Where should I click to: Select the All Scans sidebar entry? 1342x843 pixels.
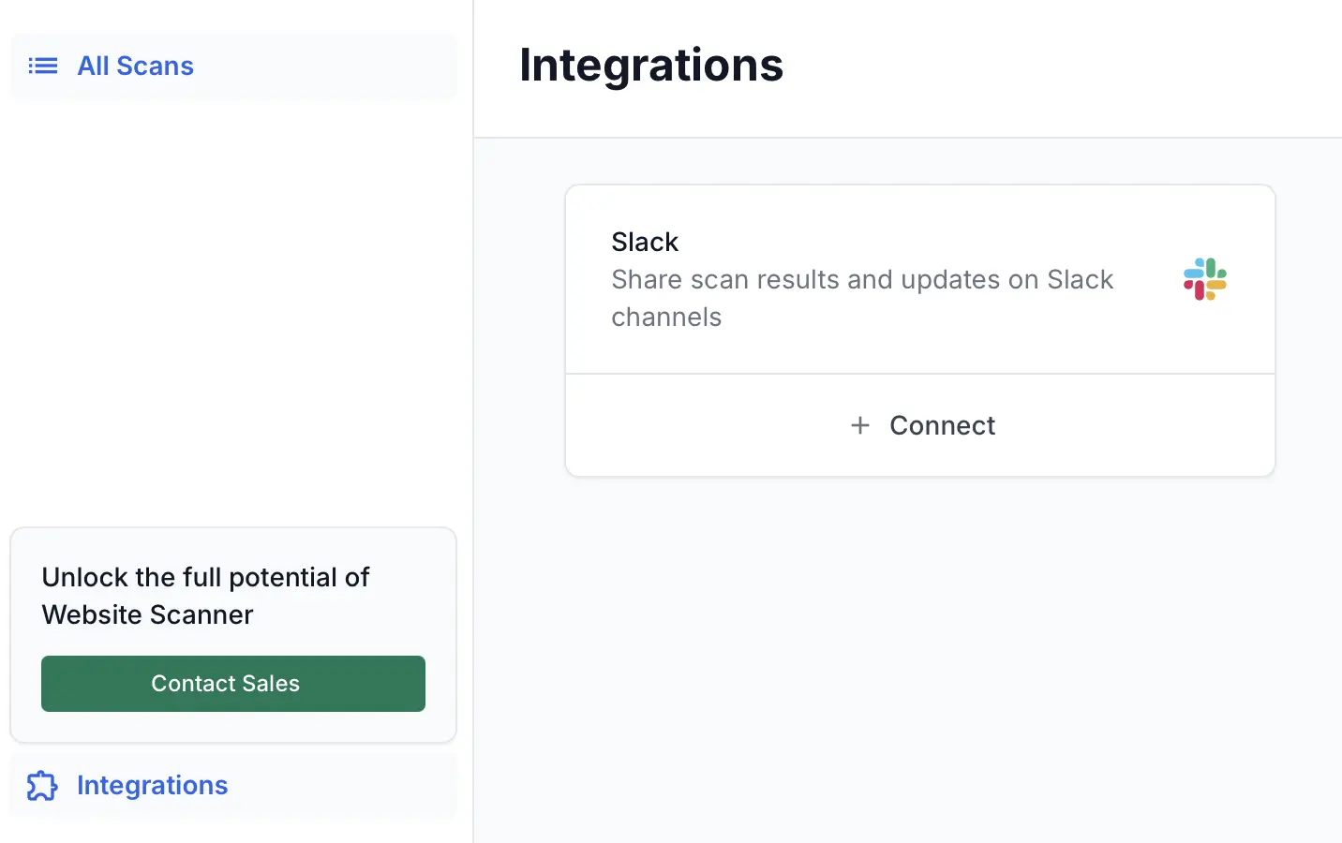(x=135, y=66)
